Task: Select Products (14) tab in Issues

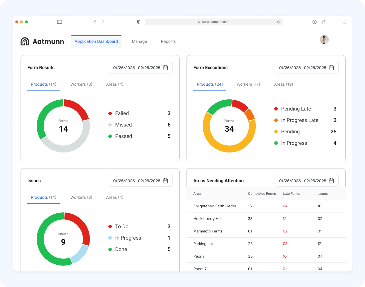Action: [44, 197]
